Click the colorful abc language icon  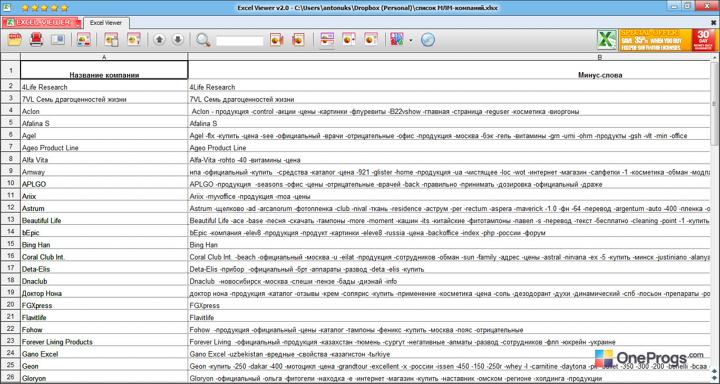(x=396, y=40)
